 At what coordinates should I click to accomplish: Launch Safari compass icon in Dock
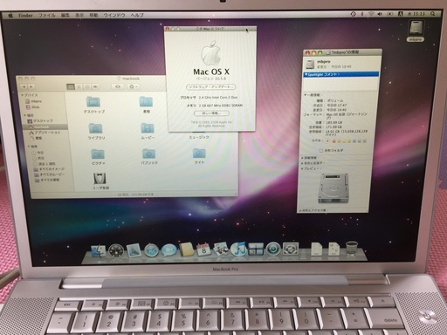152,250
